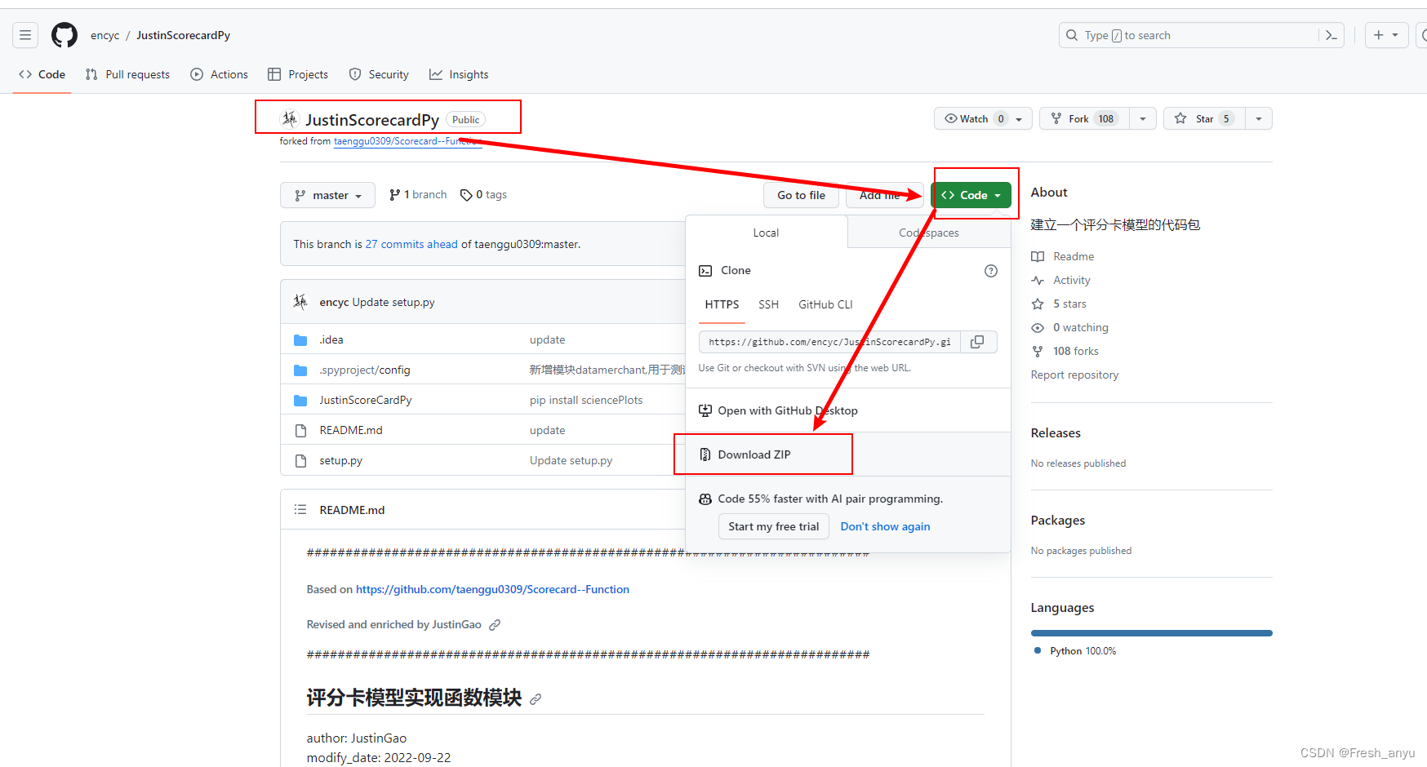Copy the clone URL to clipboard

(978, 342)
